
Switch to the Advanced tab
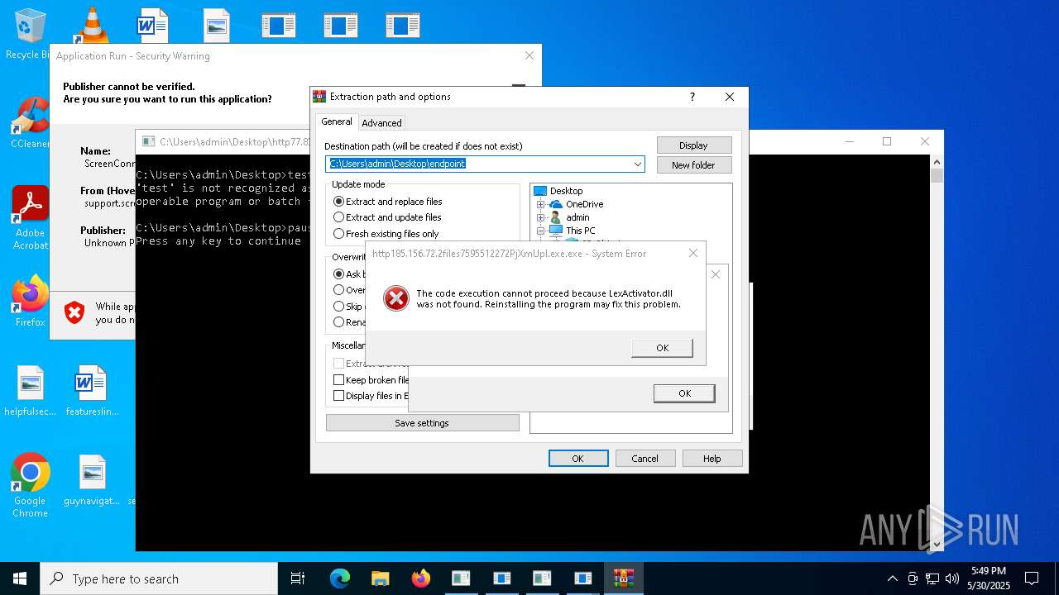[x=381, y=123]
